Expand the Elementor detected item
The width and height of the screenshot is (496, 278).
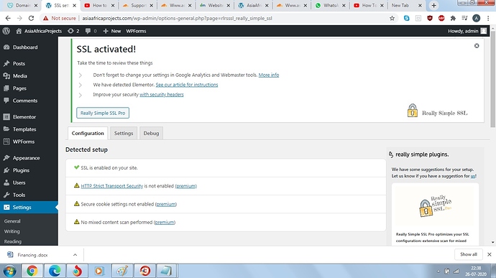coord(81,85)
